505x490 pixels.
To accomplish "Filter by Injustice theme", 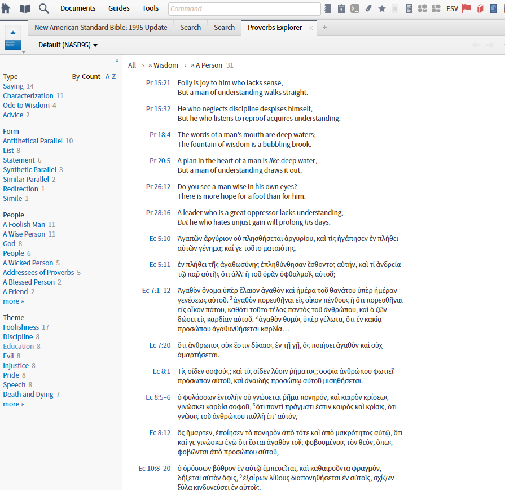I will pyautogui.click(x=16, y=366).
